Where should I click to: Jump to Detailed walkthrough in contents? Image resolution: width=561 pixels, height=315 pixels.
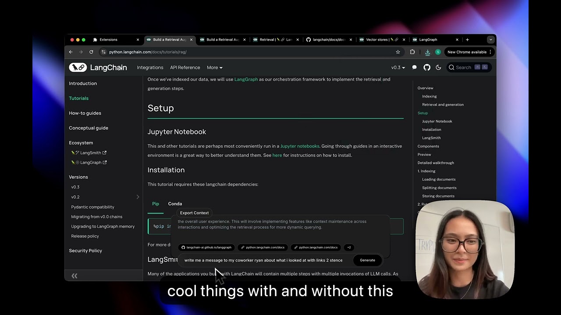click(x=436, y=163)
